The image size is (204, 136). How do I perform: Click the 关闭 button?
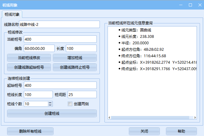coord(144,131)
